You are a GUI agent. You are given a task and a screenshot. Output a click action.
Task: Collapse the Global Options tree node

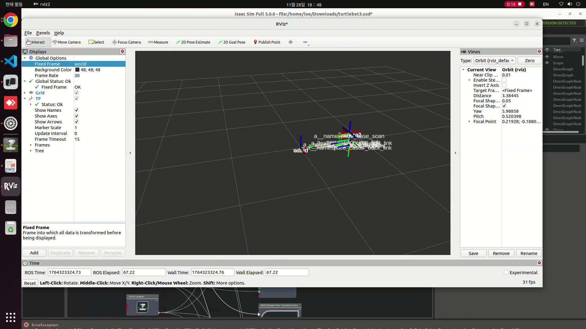coord(25,58)
